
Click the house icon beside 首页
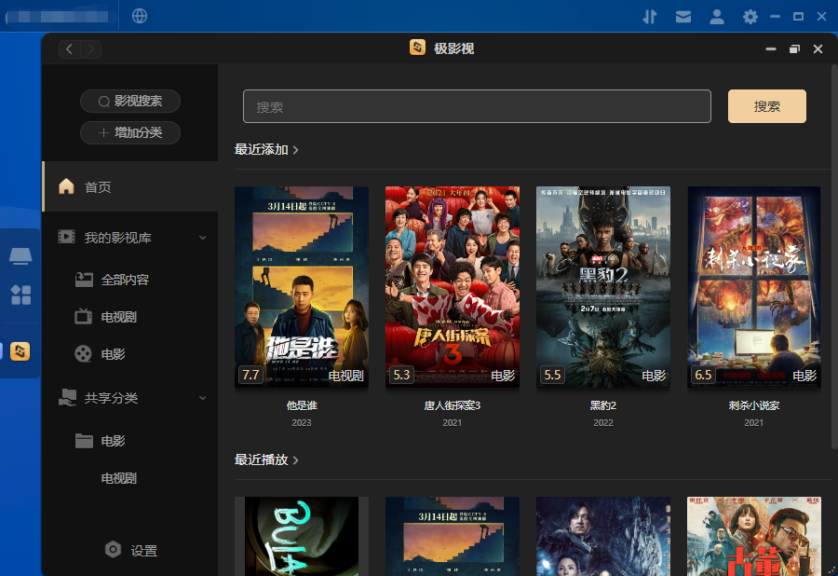click(66, 186)
